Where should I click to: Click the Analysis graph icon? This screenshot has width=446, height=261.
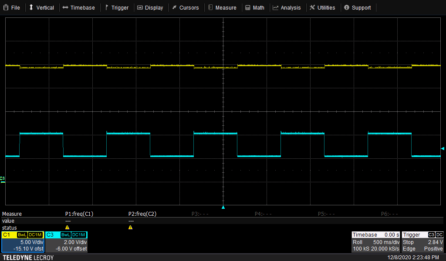coord(275,7)
